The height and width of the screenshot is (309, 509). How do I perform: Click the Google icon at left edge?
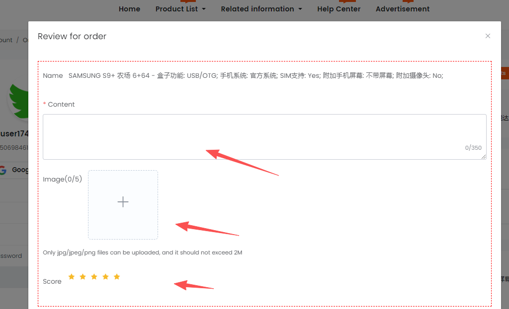click(3, 170)
